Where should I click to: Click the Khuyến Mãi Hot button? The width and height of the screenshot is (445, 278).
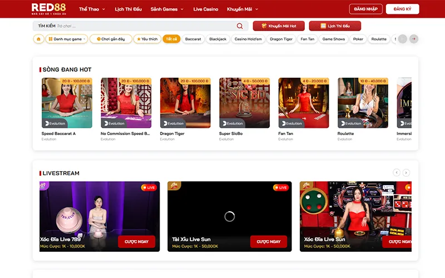click(279, 26)
